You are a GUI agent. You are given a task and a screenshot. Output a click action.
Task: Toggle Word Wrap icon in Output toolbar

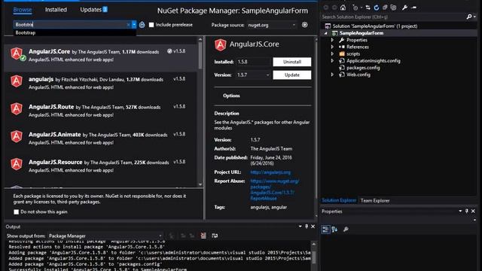[x=215, y=236]
